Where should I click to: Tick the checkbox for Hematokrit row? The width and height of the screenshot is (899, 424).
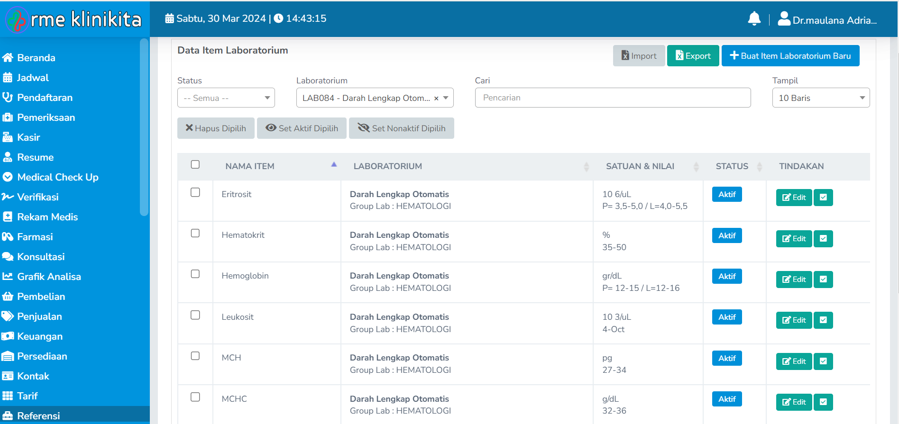click(195, 233)
